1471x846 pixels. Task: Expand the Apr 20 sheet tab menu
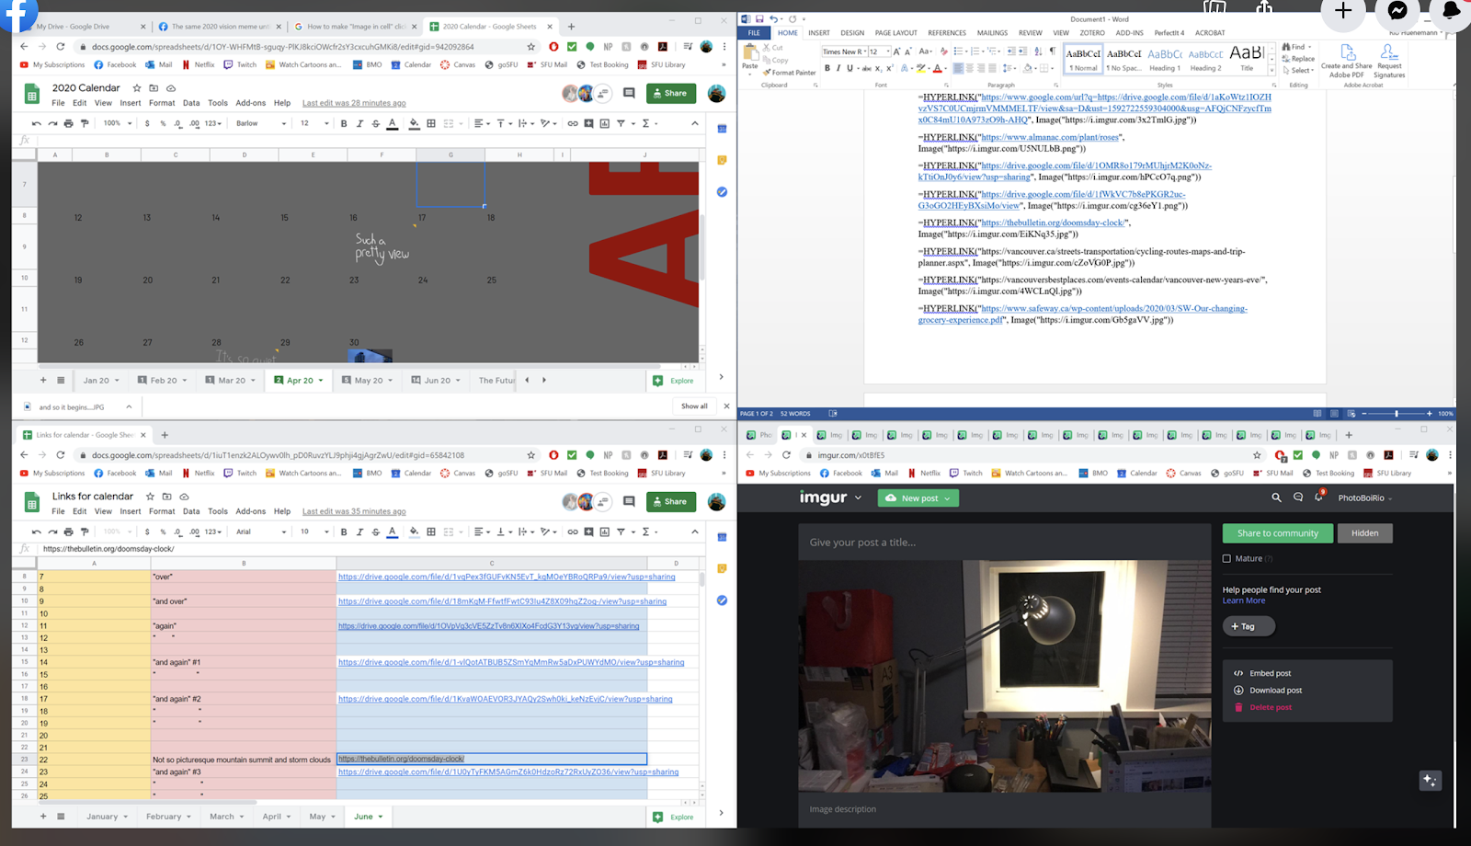321,381
